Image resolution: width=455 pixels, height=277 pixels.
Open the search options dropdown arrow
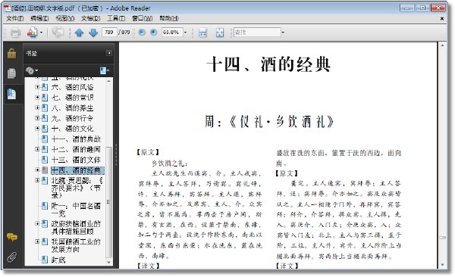(x=283, y=32)
